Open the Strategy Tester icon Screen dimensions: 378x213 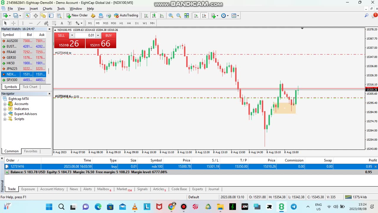(59, 16)
